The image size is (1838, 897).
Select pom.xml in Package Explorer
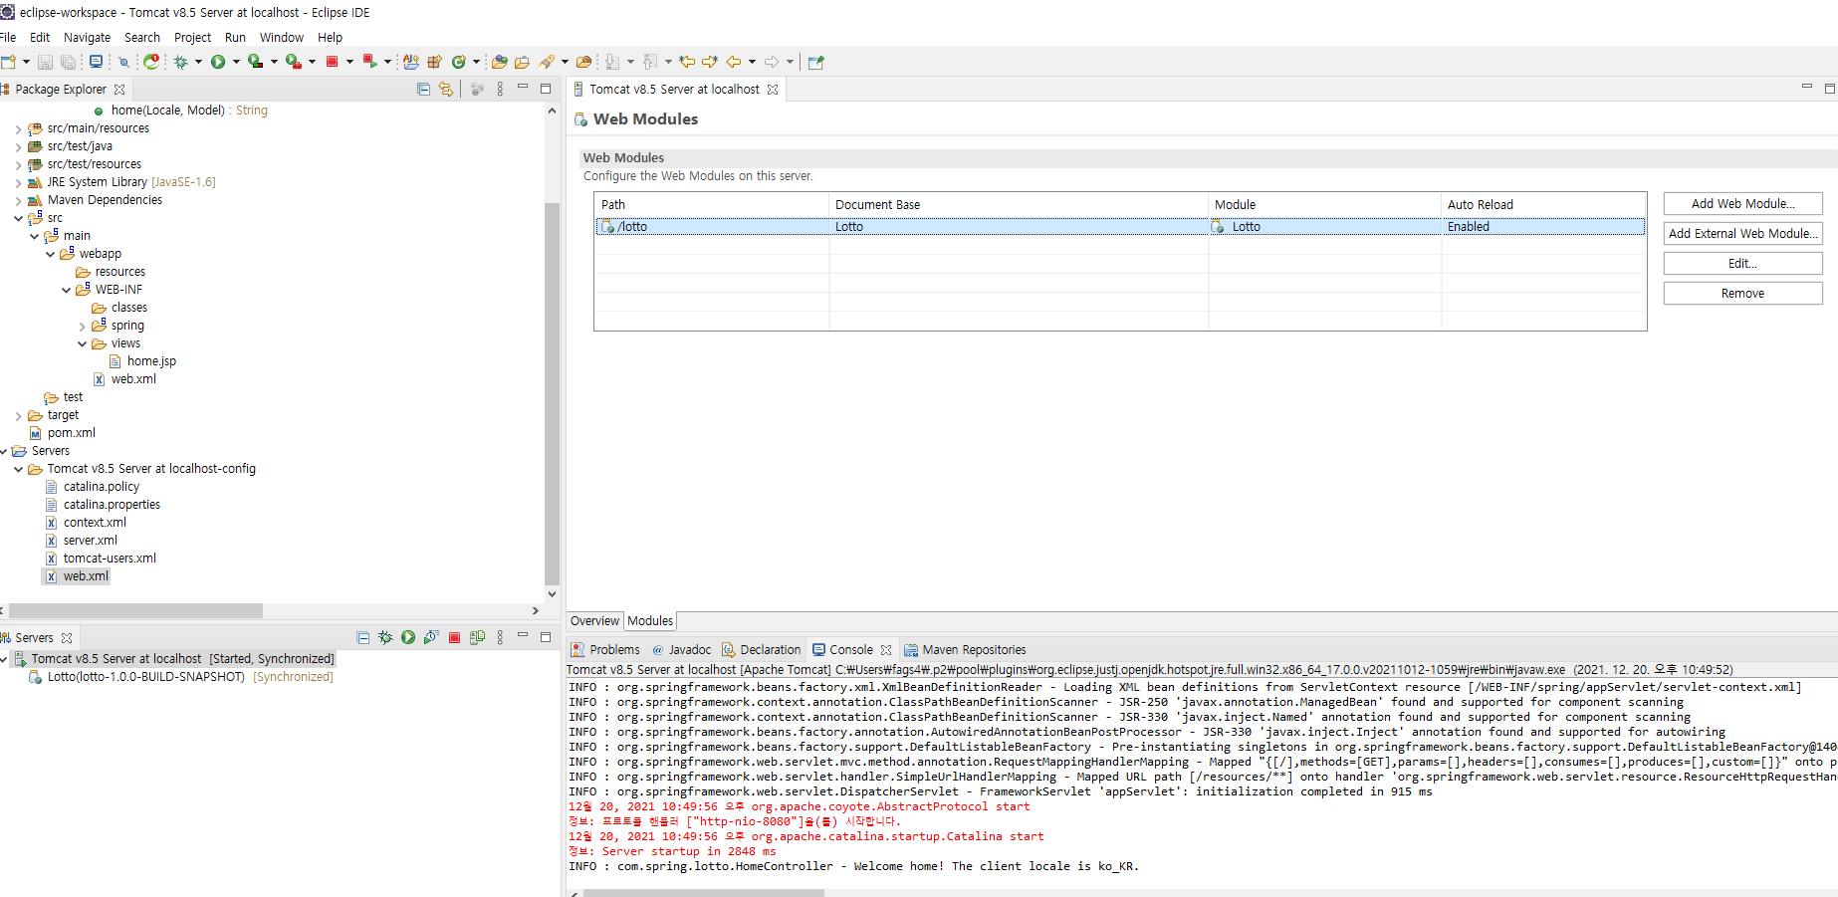(x=63, y=433)
